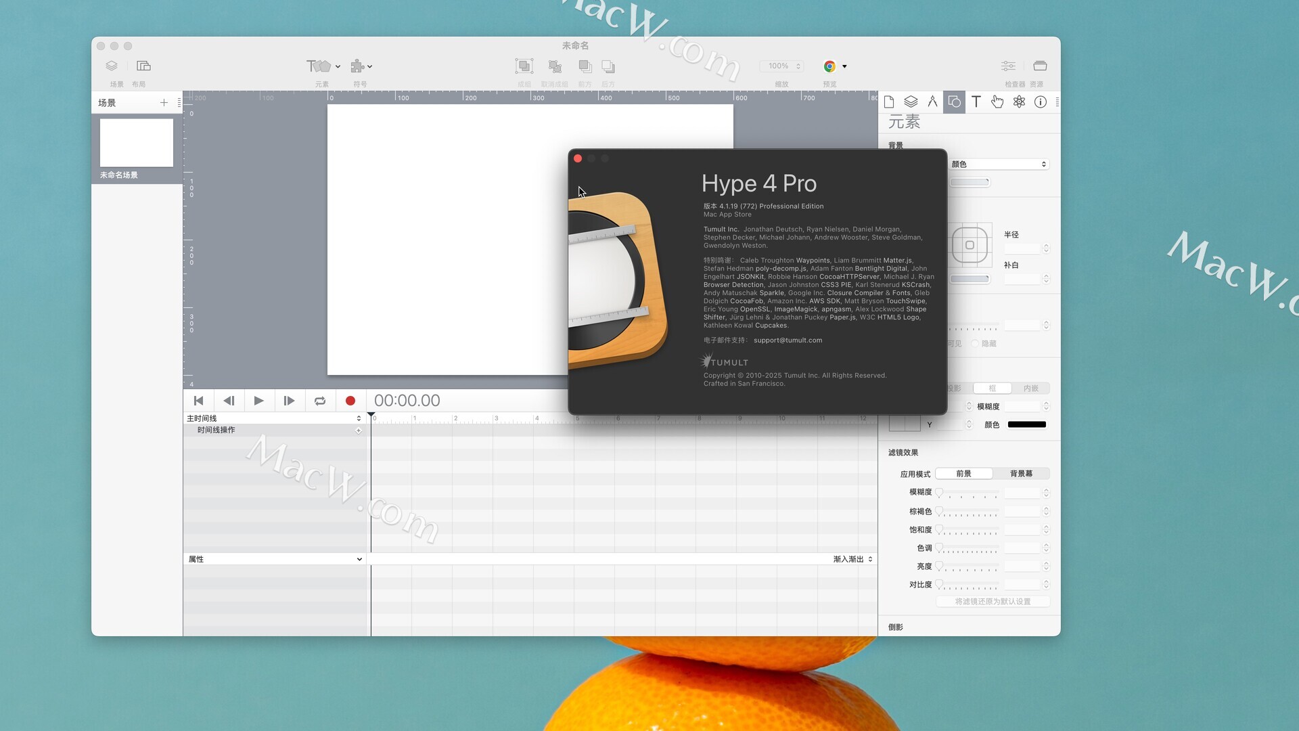Screen dimensions: 1299x731
Task: Click the 00:00.00 timecode display
Action: click(x=407, y=401)
